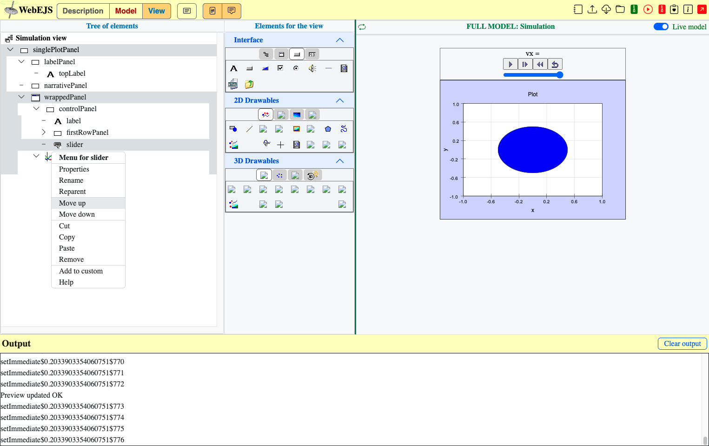
Task: Run simulation with red circled play icon
Action: [648, 9]
